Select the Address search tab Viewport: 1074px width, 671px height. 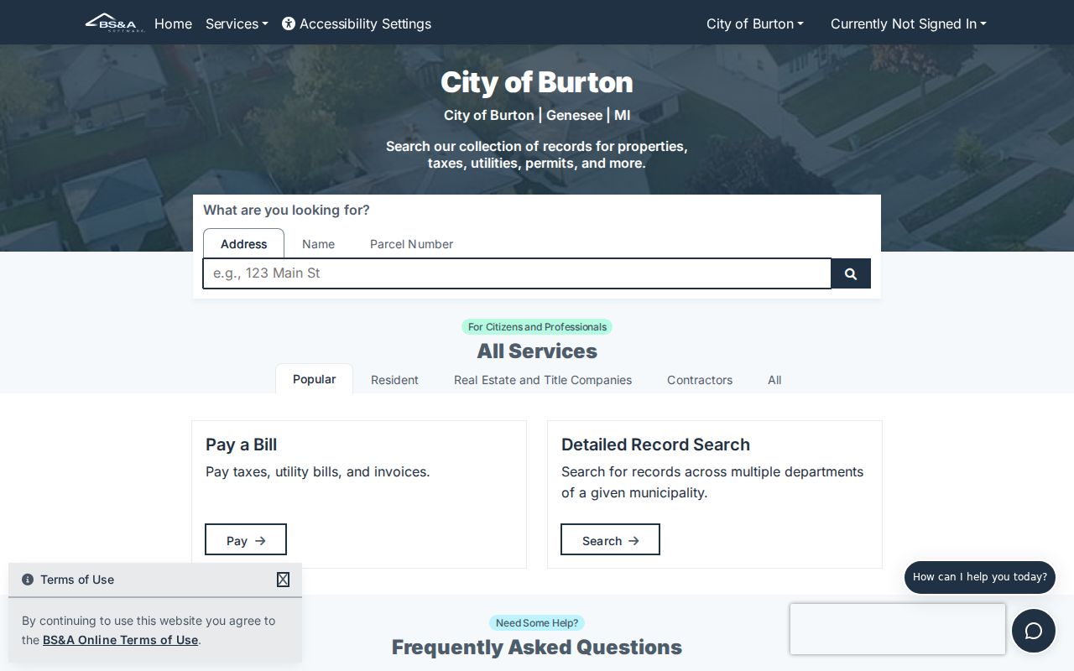243,244
